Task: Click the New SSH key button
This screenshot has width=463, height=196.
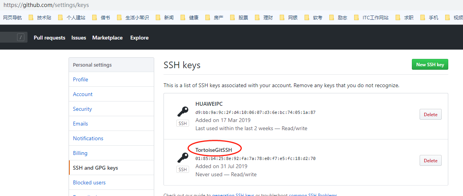Action: [430, 65]
